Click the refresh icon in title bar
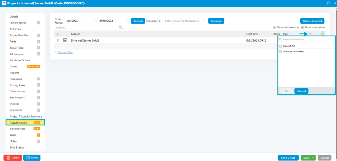The width and height of the screenshot is (337, 161). (328, 3)
